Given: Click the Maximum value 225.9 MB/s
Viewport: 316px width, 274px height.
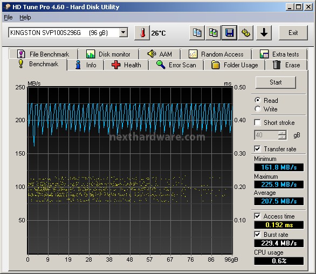Looking at the screenshot, I should click(x=279, y=185).
